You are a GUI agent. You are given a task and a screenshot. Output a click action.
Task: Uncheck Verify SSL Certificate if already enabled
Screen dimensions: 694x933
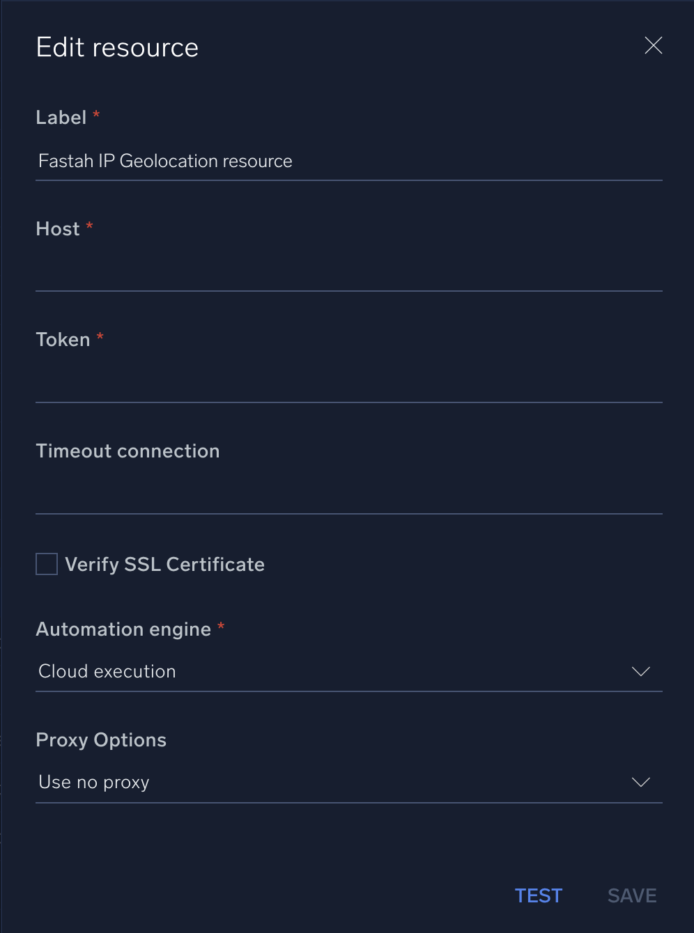coord(46,563)
